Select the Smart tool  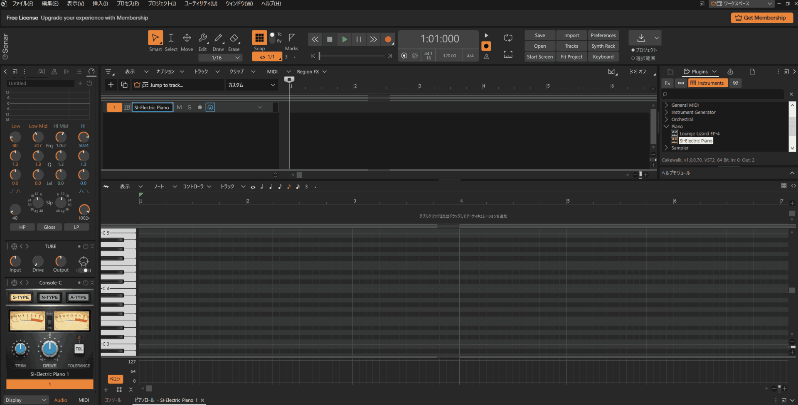(155, 38)
